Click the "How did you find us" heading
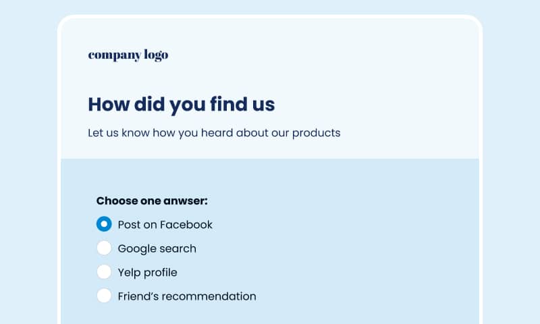 coord(182,104)
